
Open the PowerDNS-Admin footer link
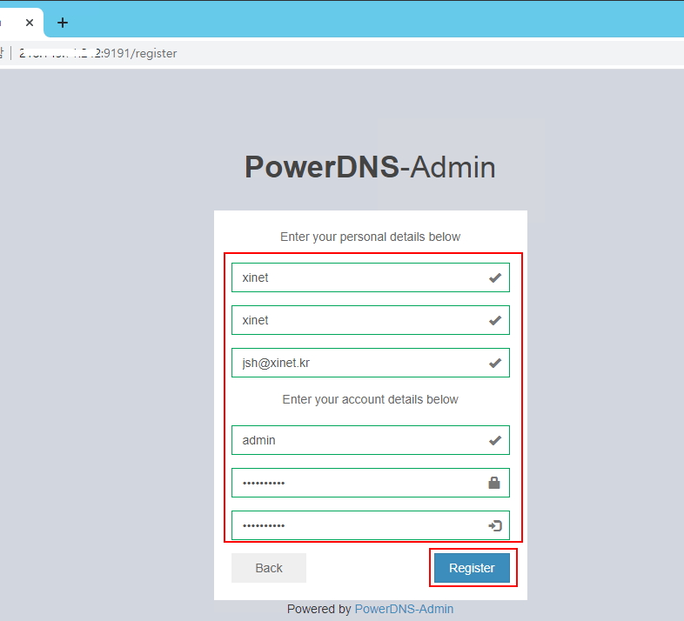pos(404,609)
